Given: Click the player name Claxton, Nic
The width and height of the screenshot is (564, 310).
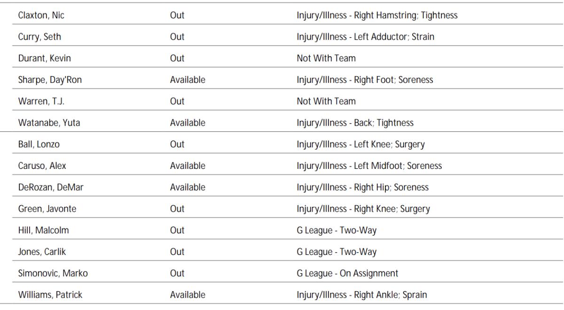Looking at the screenshot, I should pyautogui.click(x=40, y=16).
